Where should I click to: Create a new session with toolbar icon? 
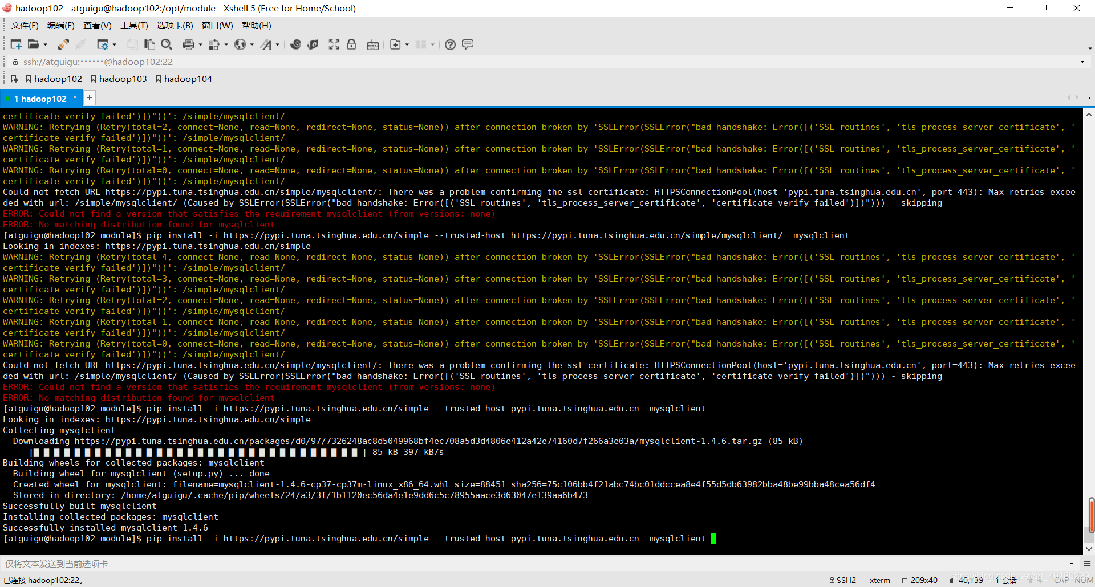click(16, 44)
